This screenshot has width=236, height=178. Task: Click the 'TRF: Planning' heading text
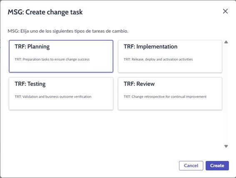(x=32, y=46)
